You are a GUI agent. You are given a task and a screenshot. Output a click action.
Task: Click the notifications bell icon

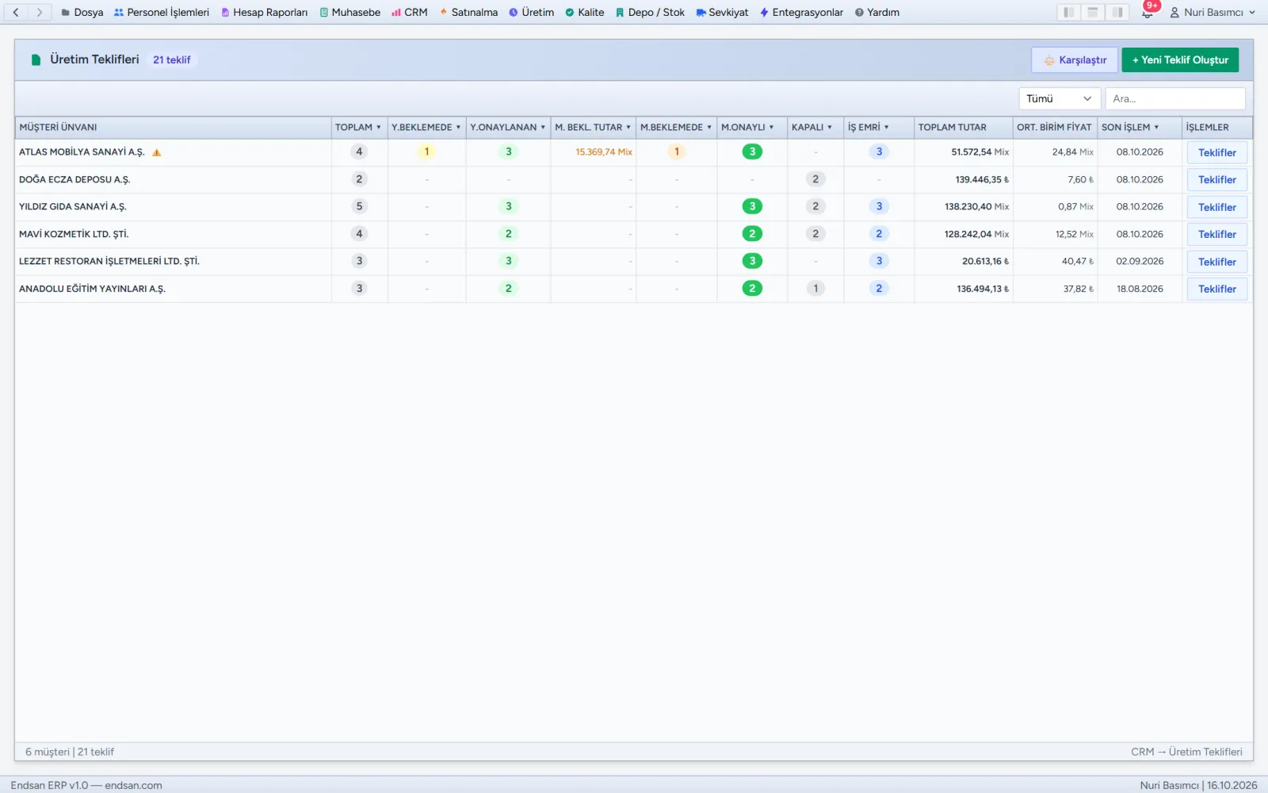point(1147,13)
